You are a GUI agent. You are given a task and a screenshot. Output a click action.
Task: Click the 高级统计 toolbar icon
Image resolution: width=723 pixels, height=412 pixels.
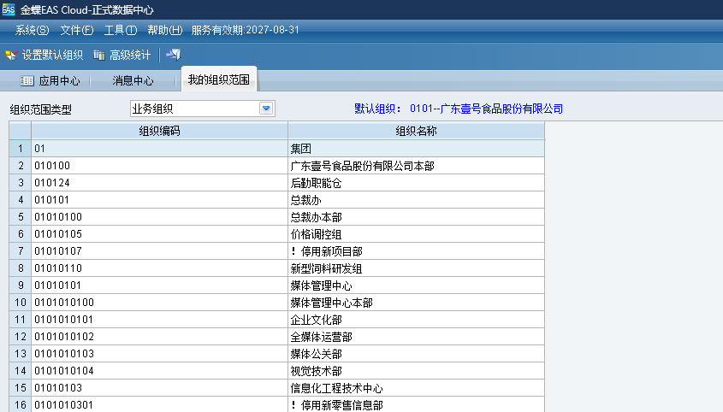click(x=99, y=56)
